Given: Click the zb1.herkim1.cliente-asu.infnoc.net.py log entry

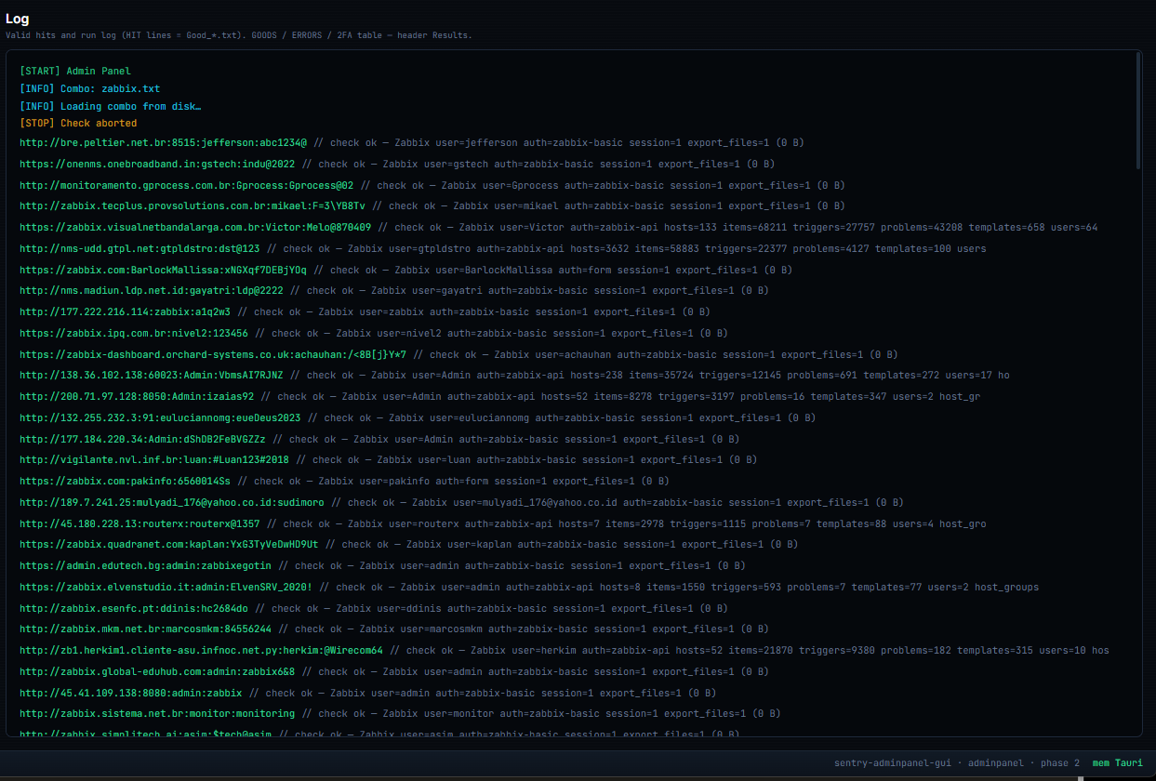Looking at the screenshot, I should click(565, 650).
